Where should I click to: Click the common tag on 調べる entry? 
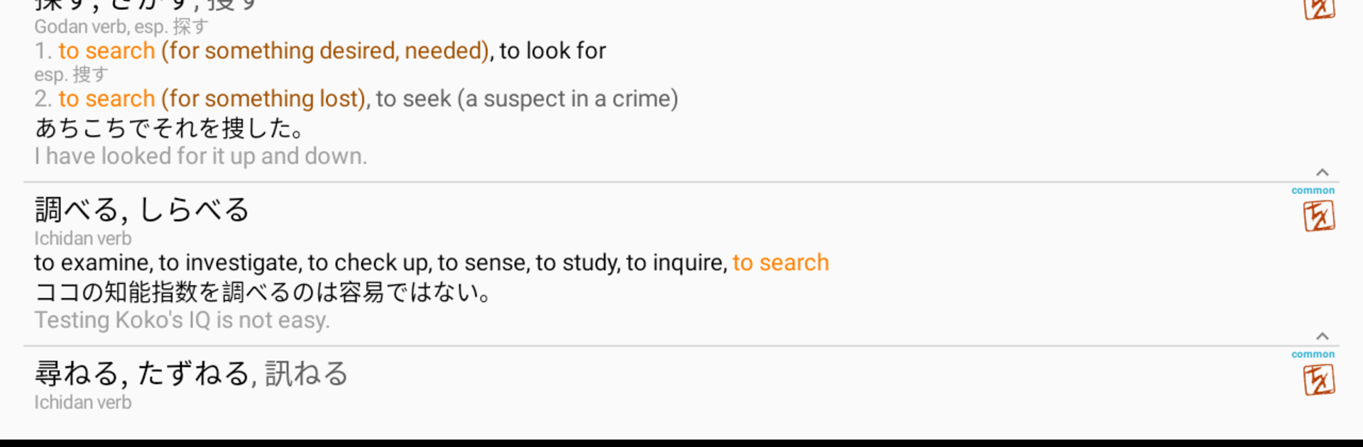(1313, 190)
